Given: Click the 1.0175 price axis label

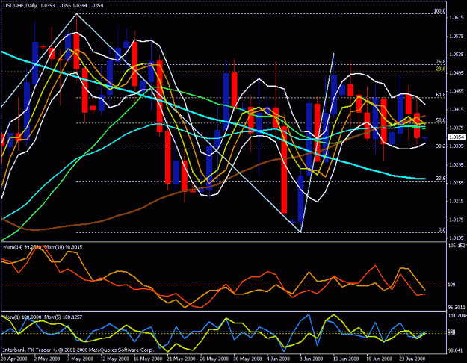Looking at the screenshot, I should [456, 220].
